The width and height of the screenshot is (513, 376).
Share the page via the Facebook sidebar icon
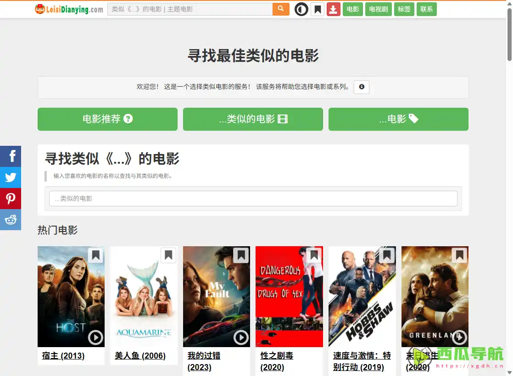[10, 156]
